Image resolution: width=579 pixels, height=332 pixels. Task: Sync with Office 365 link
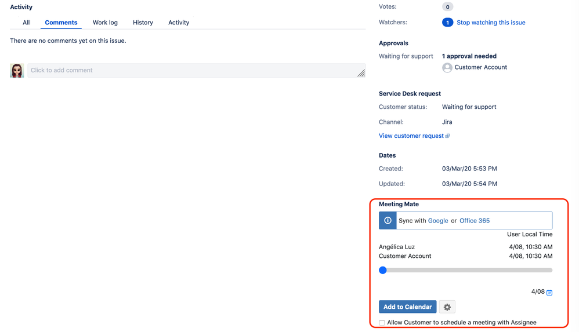(475, 221)
